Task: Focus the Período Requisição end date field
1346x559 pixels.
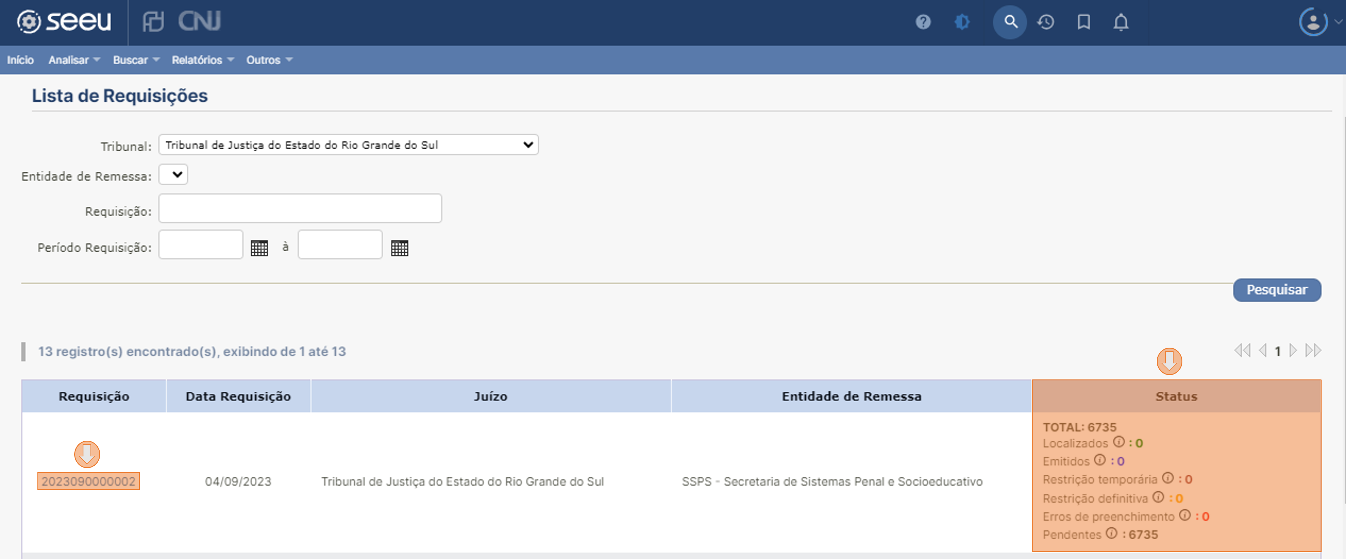Action: 340,244
